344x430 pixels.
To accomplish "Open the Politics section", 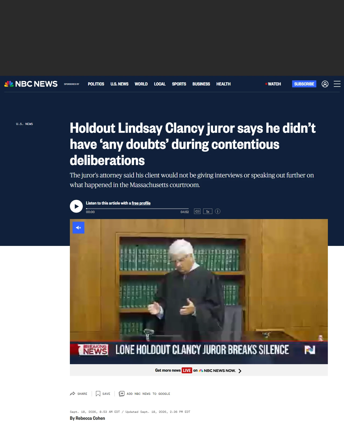I will tap(96, 84).
